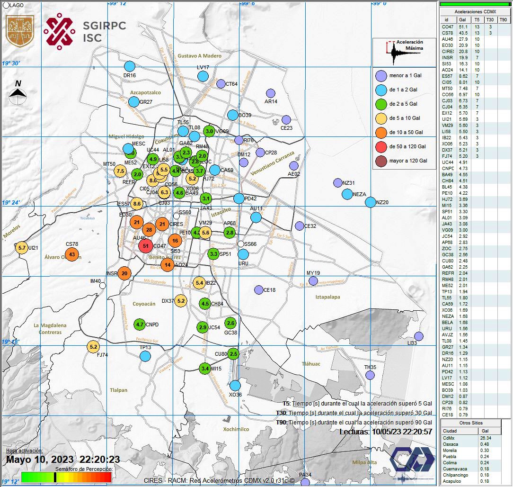Click the AO24 station marker showing 14
This screenshot has height=487, width=513.
pyautogui.click(x=168, y=265)
